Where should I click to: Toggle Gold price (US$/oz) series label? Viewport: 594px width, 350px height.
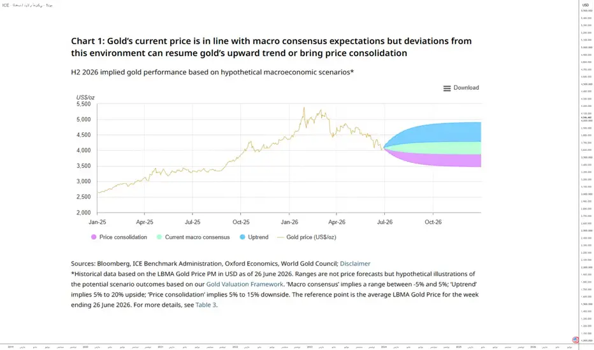(311, 237)
